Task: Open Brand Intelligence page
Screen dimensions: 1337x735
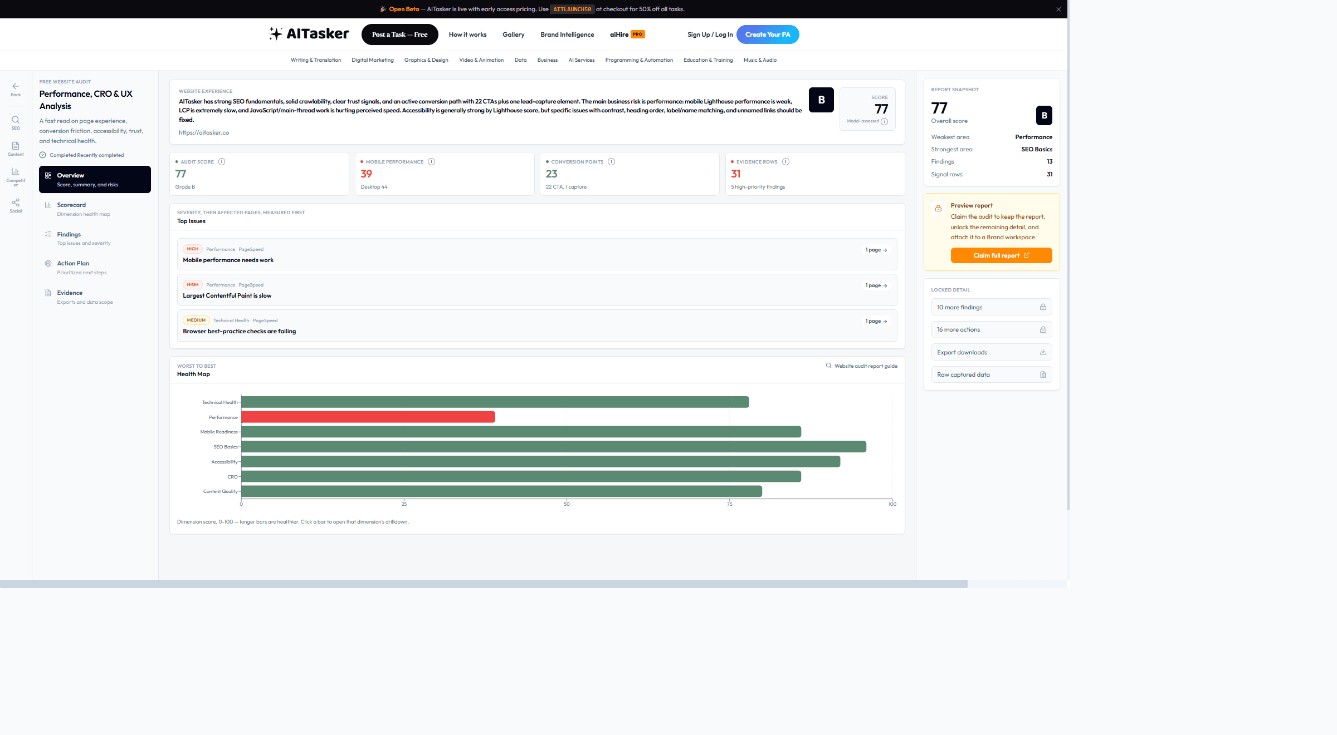Action: point(567,34)
